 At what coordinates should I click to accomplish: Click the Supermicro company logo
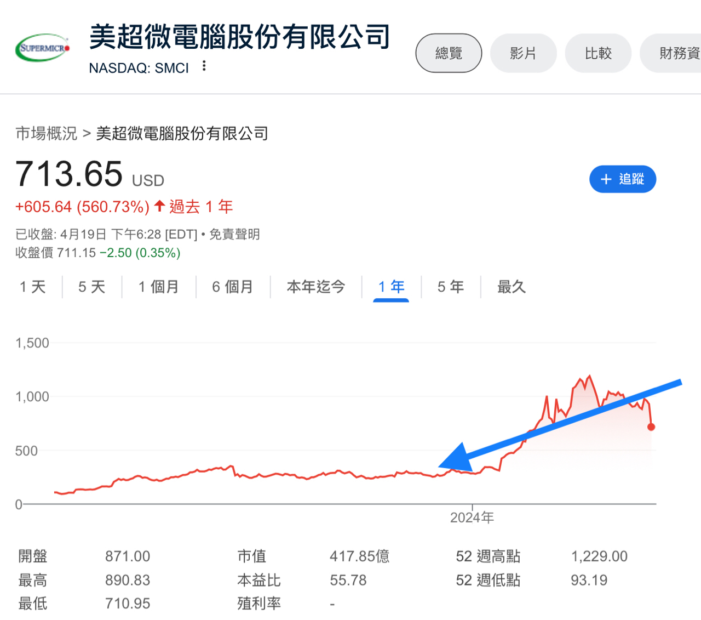pyautogui.click(x=43, y=48)
